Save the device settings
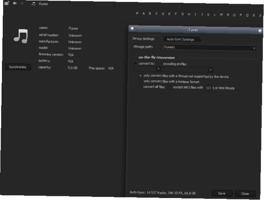 coord(222,193)
